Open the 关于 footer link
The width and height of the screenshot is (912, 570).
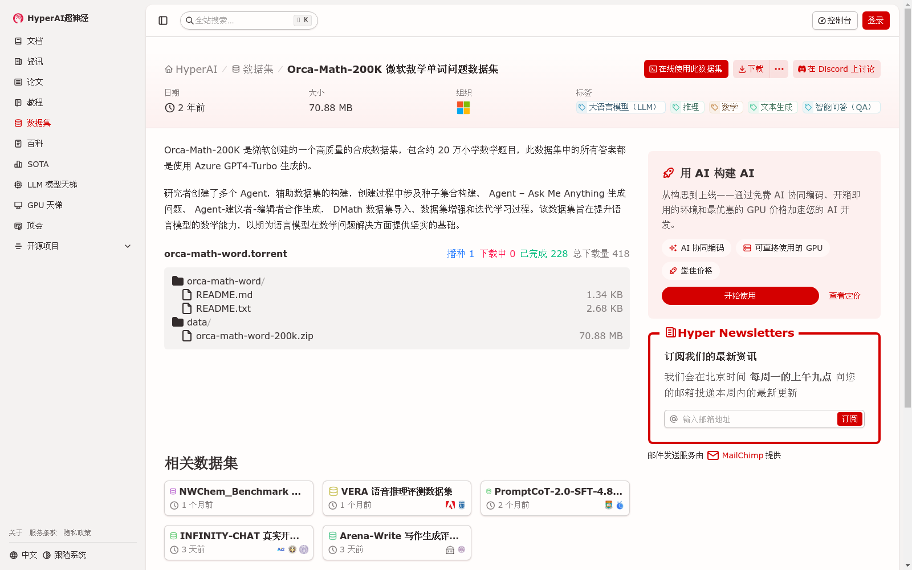pyautogui.click(x=15, y=533)
